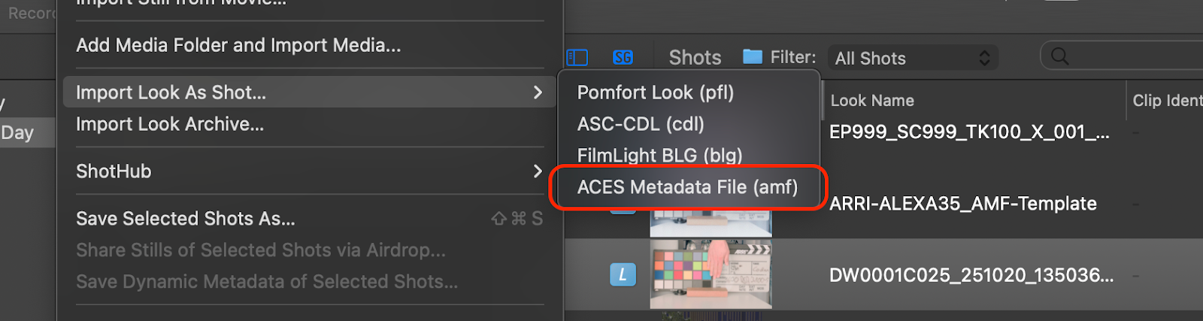Toggle the sidebar panel layout icon
Viewport: 1203px width, 321px height.
pos(577,57)
